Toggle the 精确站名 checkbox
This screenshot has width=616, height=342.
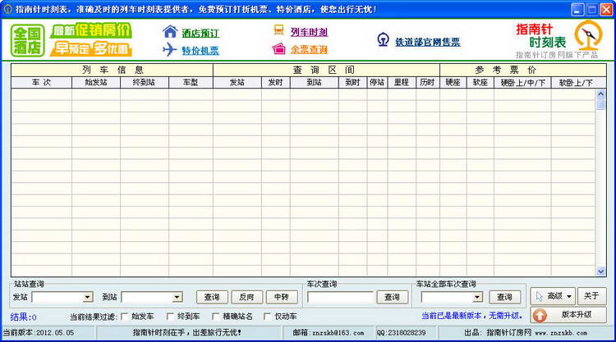tap(216, 317)
